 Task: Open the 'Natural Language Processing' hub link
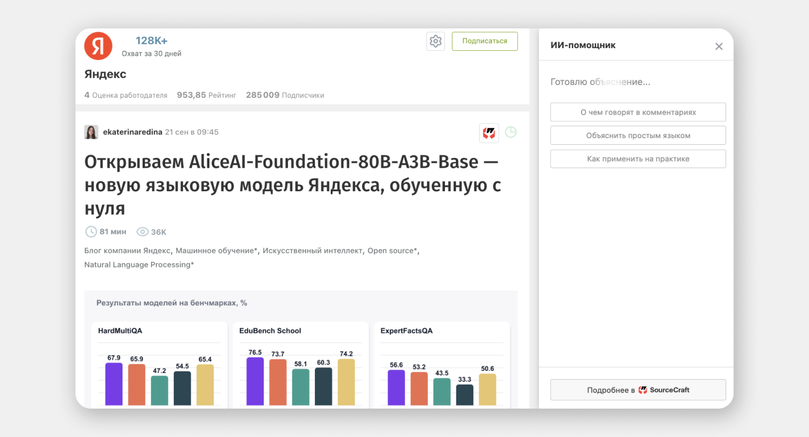pos(139,264)
